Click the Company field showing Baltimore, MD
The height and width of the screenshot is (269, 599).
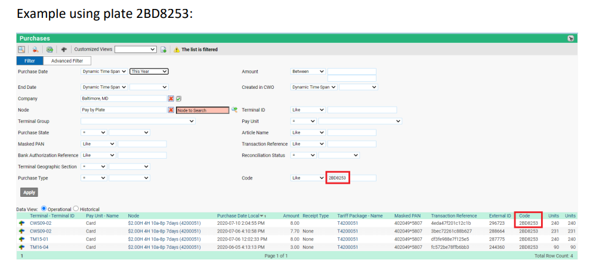[123, 98]
